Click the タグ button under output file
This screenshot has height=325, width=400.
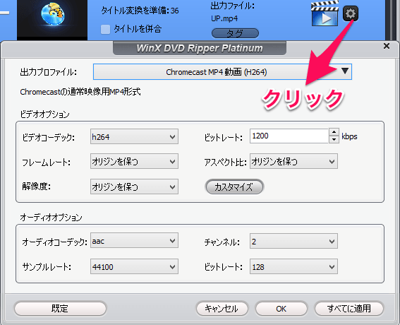click(x=235, y=33)
